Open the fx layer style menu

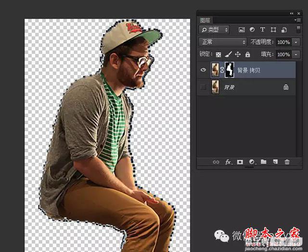click(x=228, y=162)
